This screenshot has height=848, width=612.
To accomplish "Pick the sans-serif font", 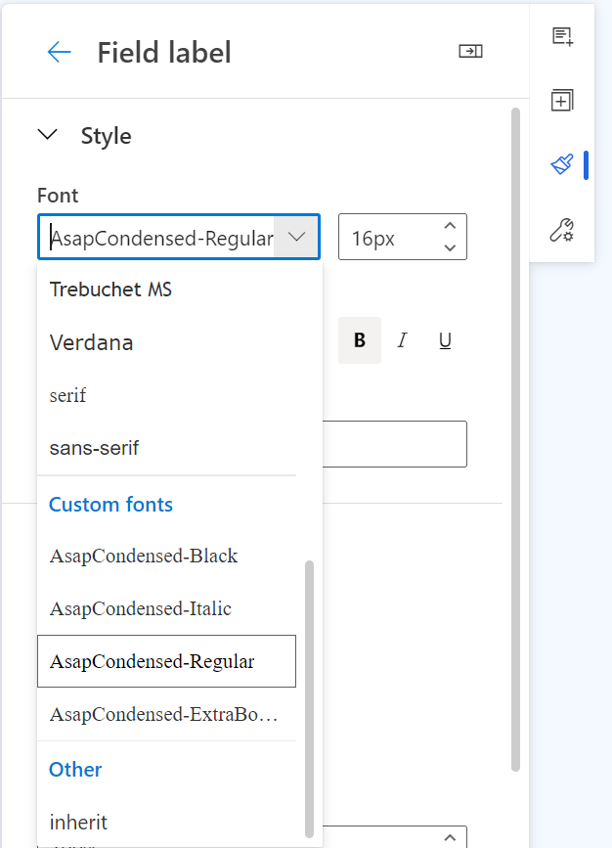I will tap(92, 447).
